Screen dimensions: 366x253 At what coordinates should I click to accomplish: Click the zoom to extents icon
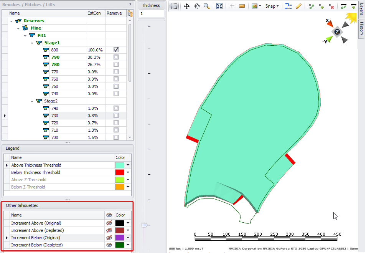coord(219,6)
